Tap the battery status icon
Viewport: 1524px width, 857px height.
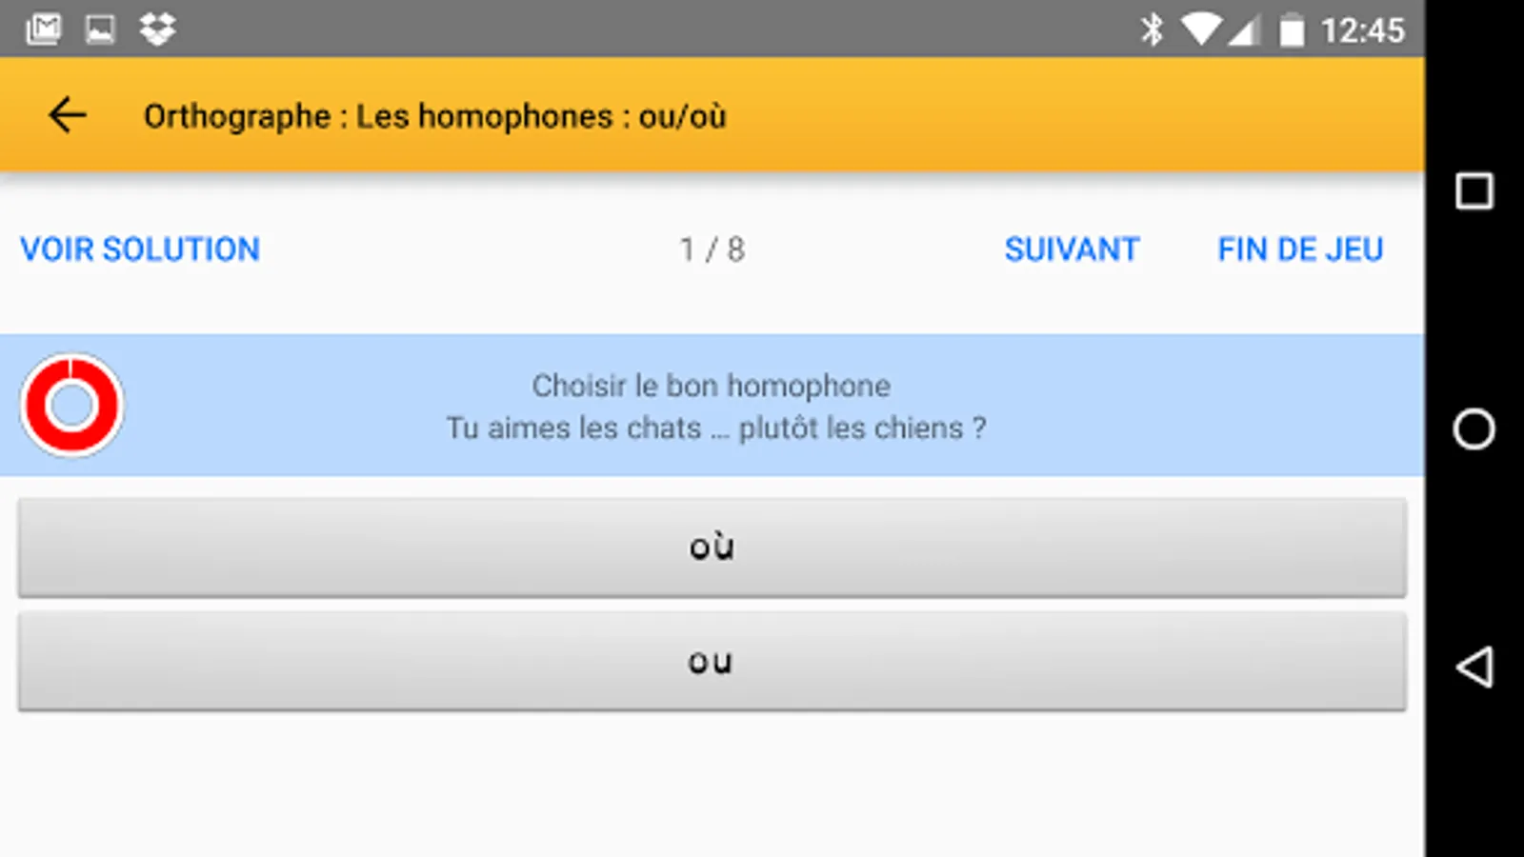point(1291,30)
